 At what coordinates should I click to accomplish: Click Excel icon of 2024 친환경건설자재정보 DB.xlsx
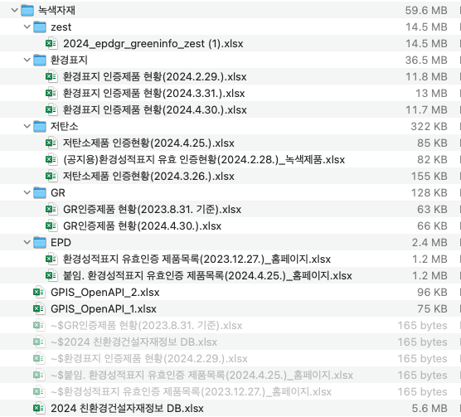click(x=39, y=408)
